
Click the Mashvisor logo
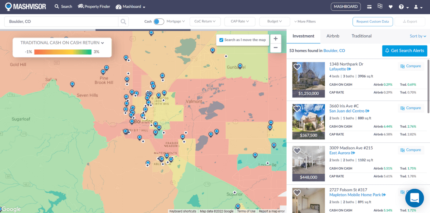point(25,6)
